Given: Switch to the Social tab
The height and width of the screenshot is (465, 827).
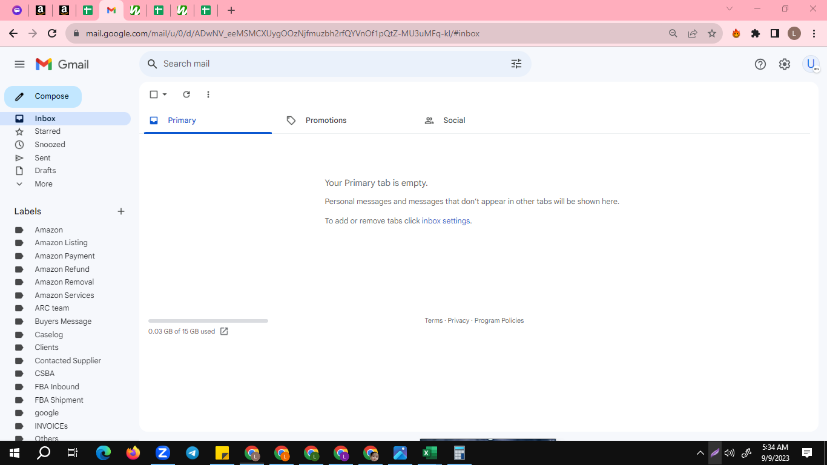Looking at the screenshot, I should coord(454,120).
